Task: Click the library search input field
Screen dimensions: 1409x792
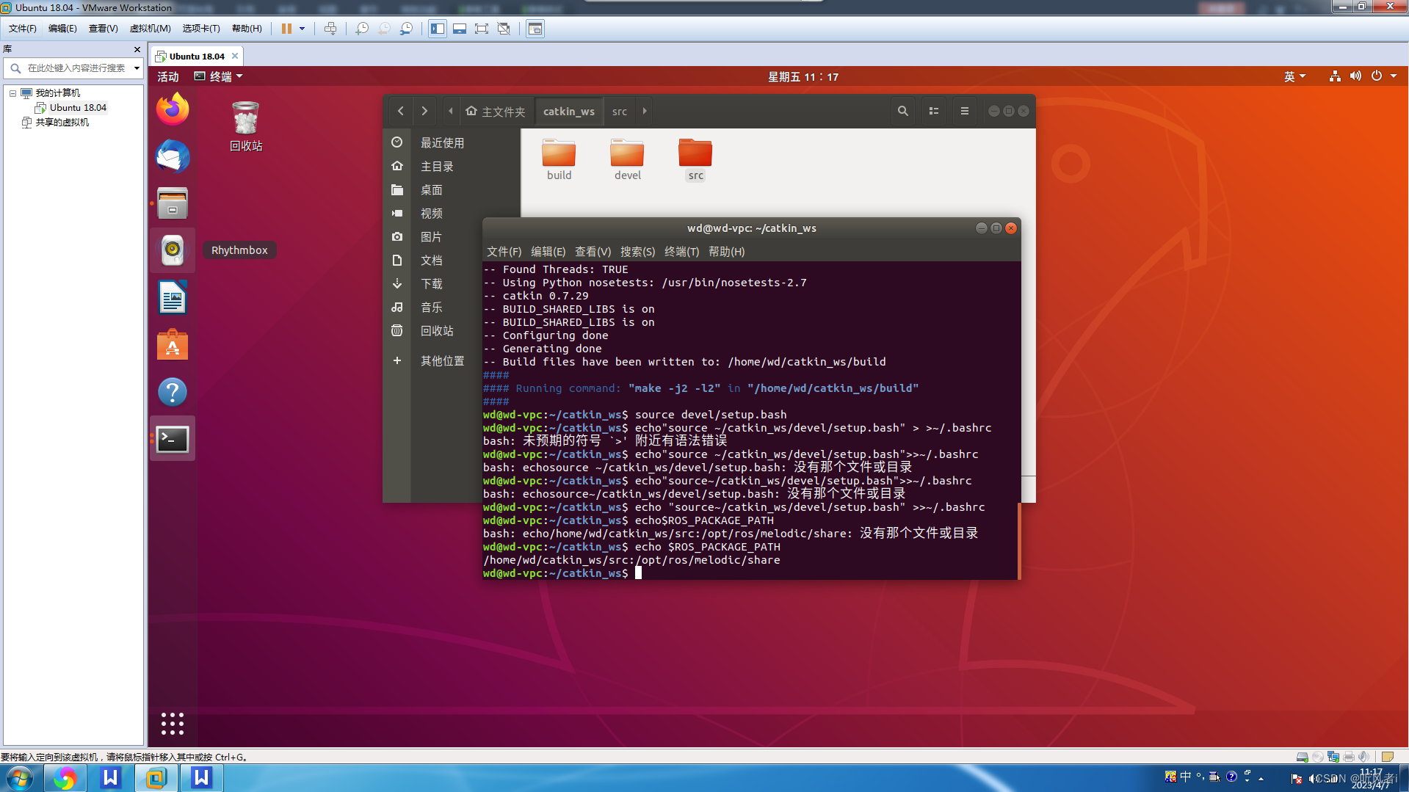Action: [76, 68]
